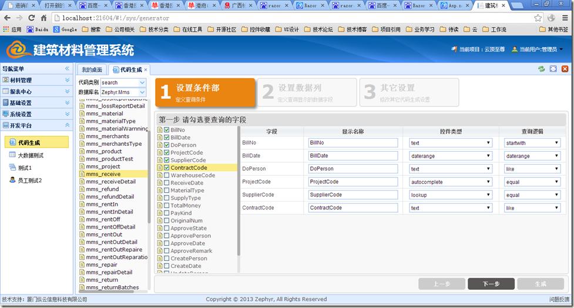Check the WarehouseCode field checkbox
The height and width of the screenshot is (308, 574).
pos(167,175)
